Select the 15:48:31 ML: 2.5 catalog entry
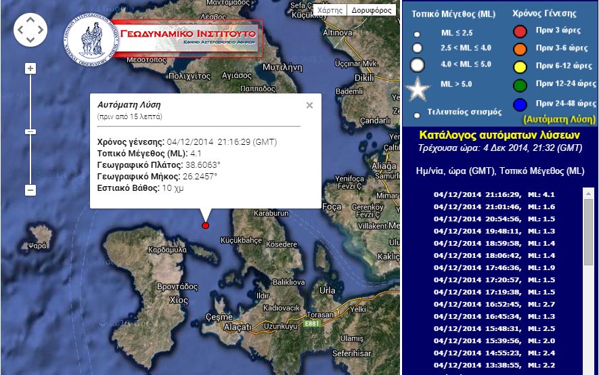Viewport: 599px width, 375px height. 494,329
